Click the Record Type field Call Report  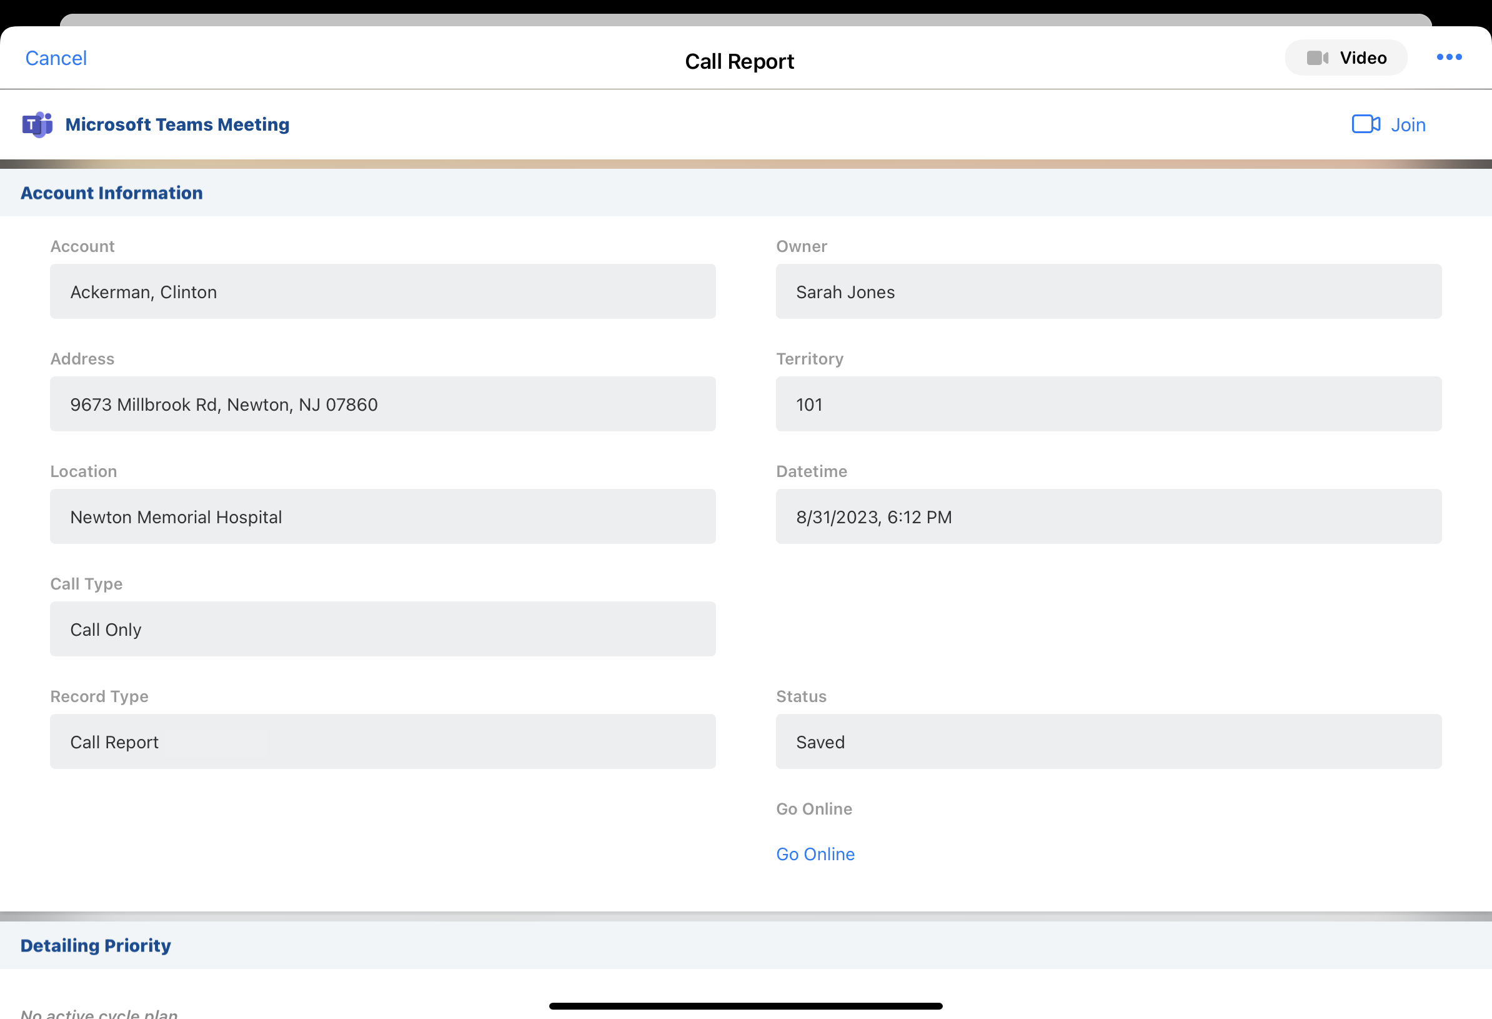tap(382, 741)
